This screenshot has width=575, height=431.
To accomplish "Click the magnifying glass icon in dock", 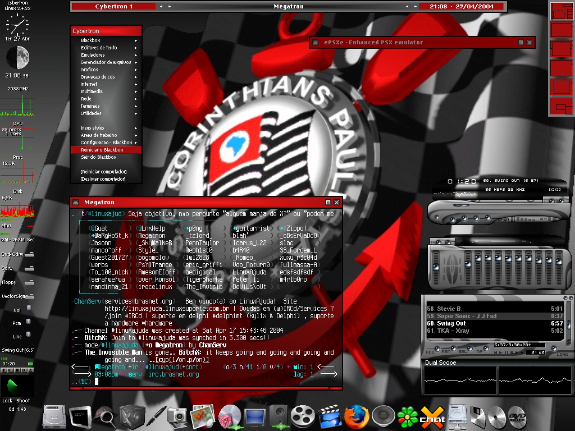I will [105, 417].
